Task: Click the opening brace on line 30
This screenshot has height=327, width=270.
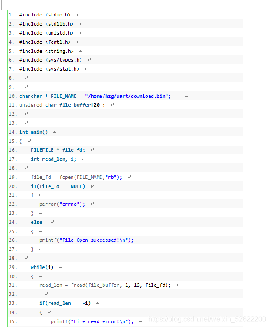Action: (x=32, y=276)
